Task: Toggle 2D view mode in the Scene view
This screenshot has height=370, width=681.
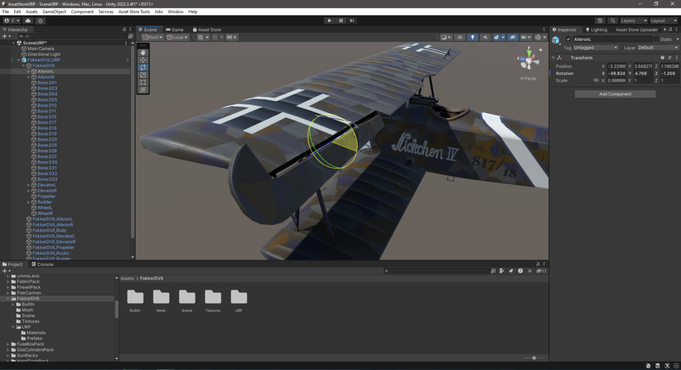Action: [x=460, y=37]
